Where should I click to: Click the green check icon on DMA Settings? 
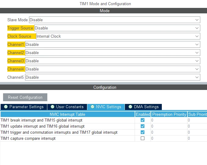[x=130, y=107]
